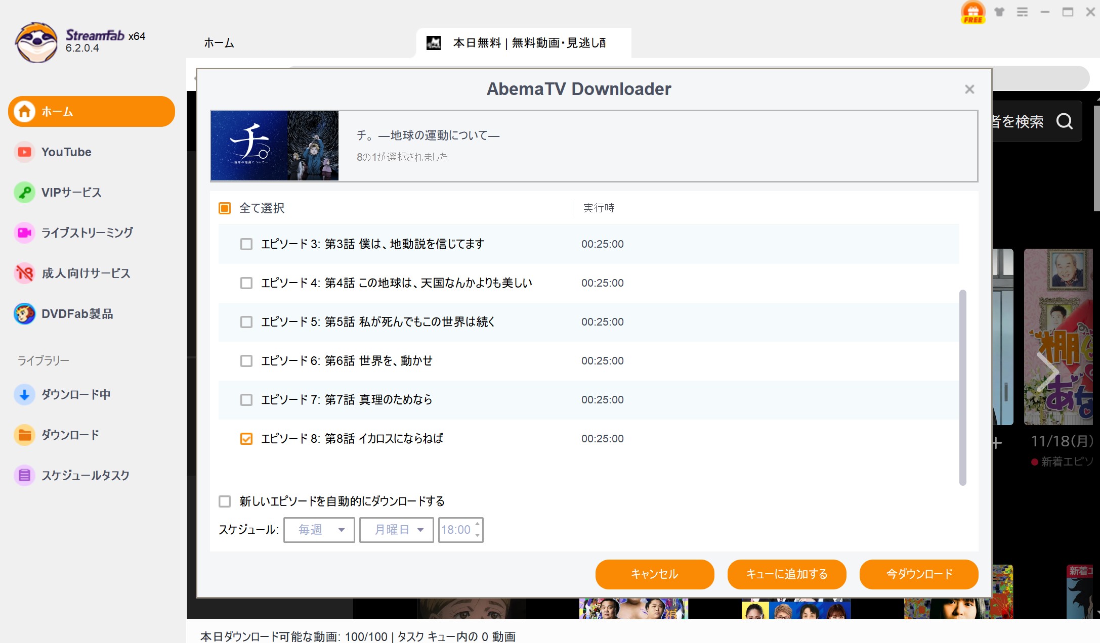Image resolution: width=1100 pixels, height=643 pixels.
Task: Check エピソード 5 checkbox
Action: (x=246, y=322)
